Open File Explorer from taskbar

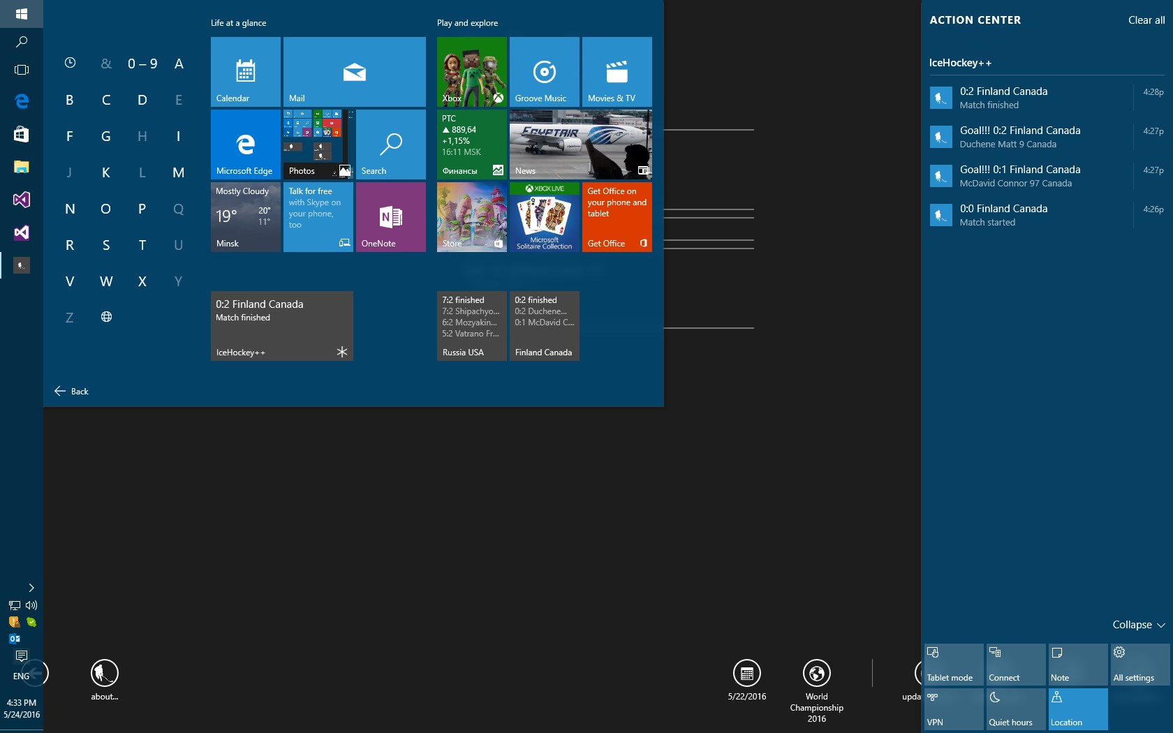[x=22, y=167]
